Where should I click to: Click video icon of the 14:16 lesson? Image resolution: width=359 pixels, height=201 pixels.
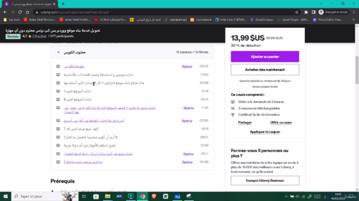(x=58, y=129)
